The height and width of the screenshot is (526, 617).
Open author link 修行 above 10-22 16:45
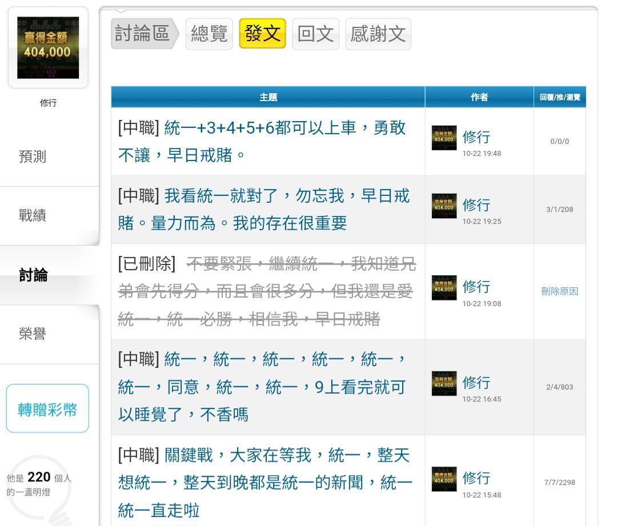point(476,383)
